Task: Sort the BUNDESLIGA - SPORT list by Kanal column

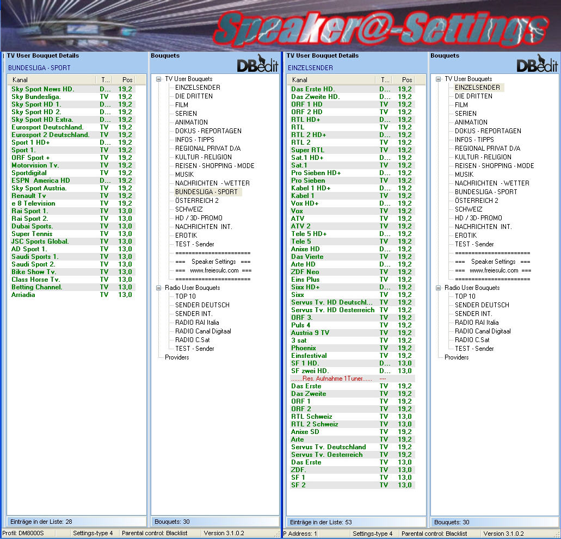Action: click(52, 80)
